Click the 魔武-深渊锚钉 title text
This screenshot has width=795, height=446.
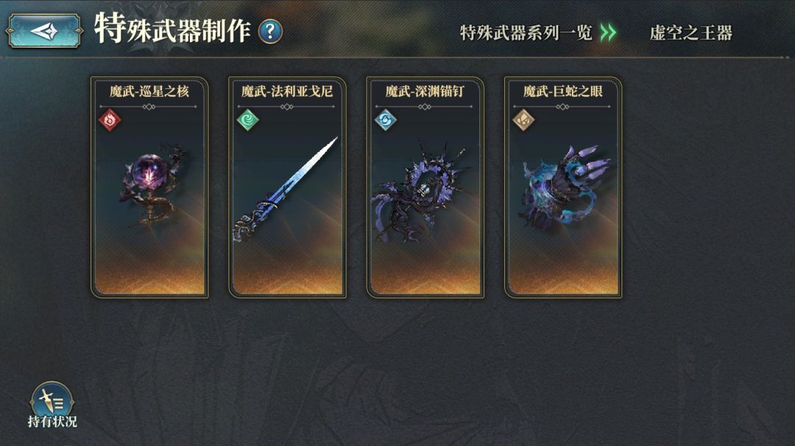(425, 91)
